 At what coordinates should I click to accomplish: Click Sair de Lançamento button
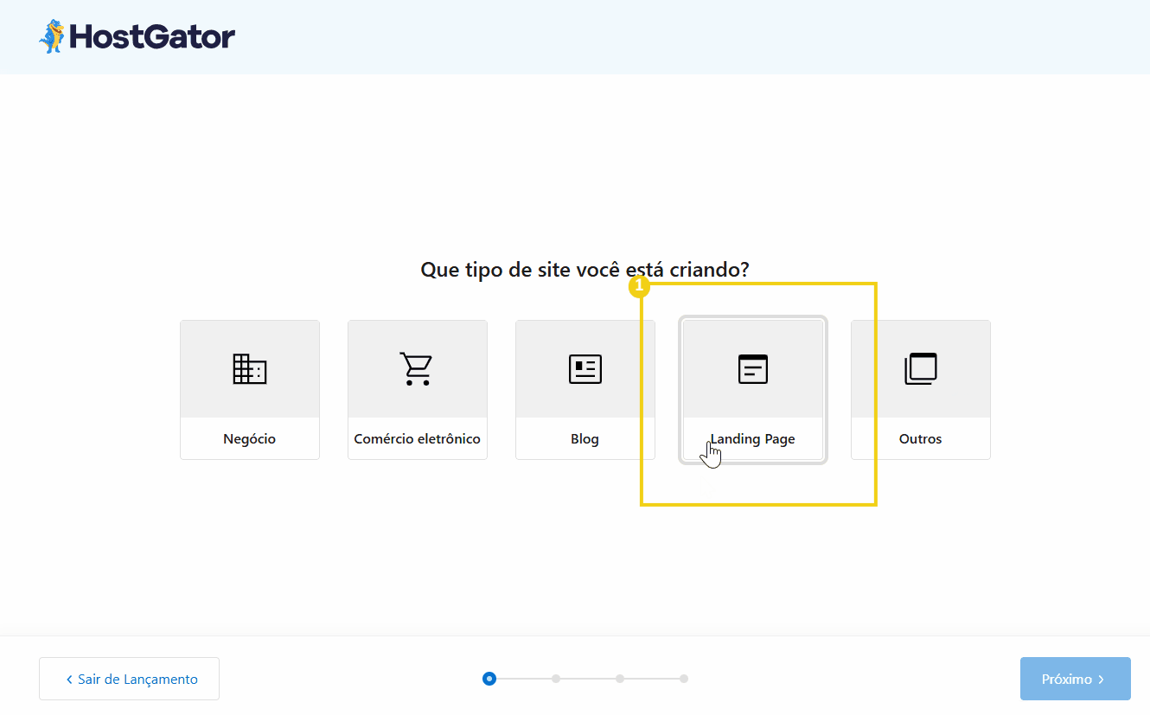click(129, 679)
